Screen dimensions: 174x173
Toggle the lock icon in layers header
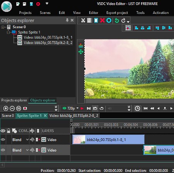tap(9, 131)
